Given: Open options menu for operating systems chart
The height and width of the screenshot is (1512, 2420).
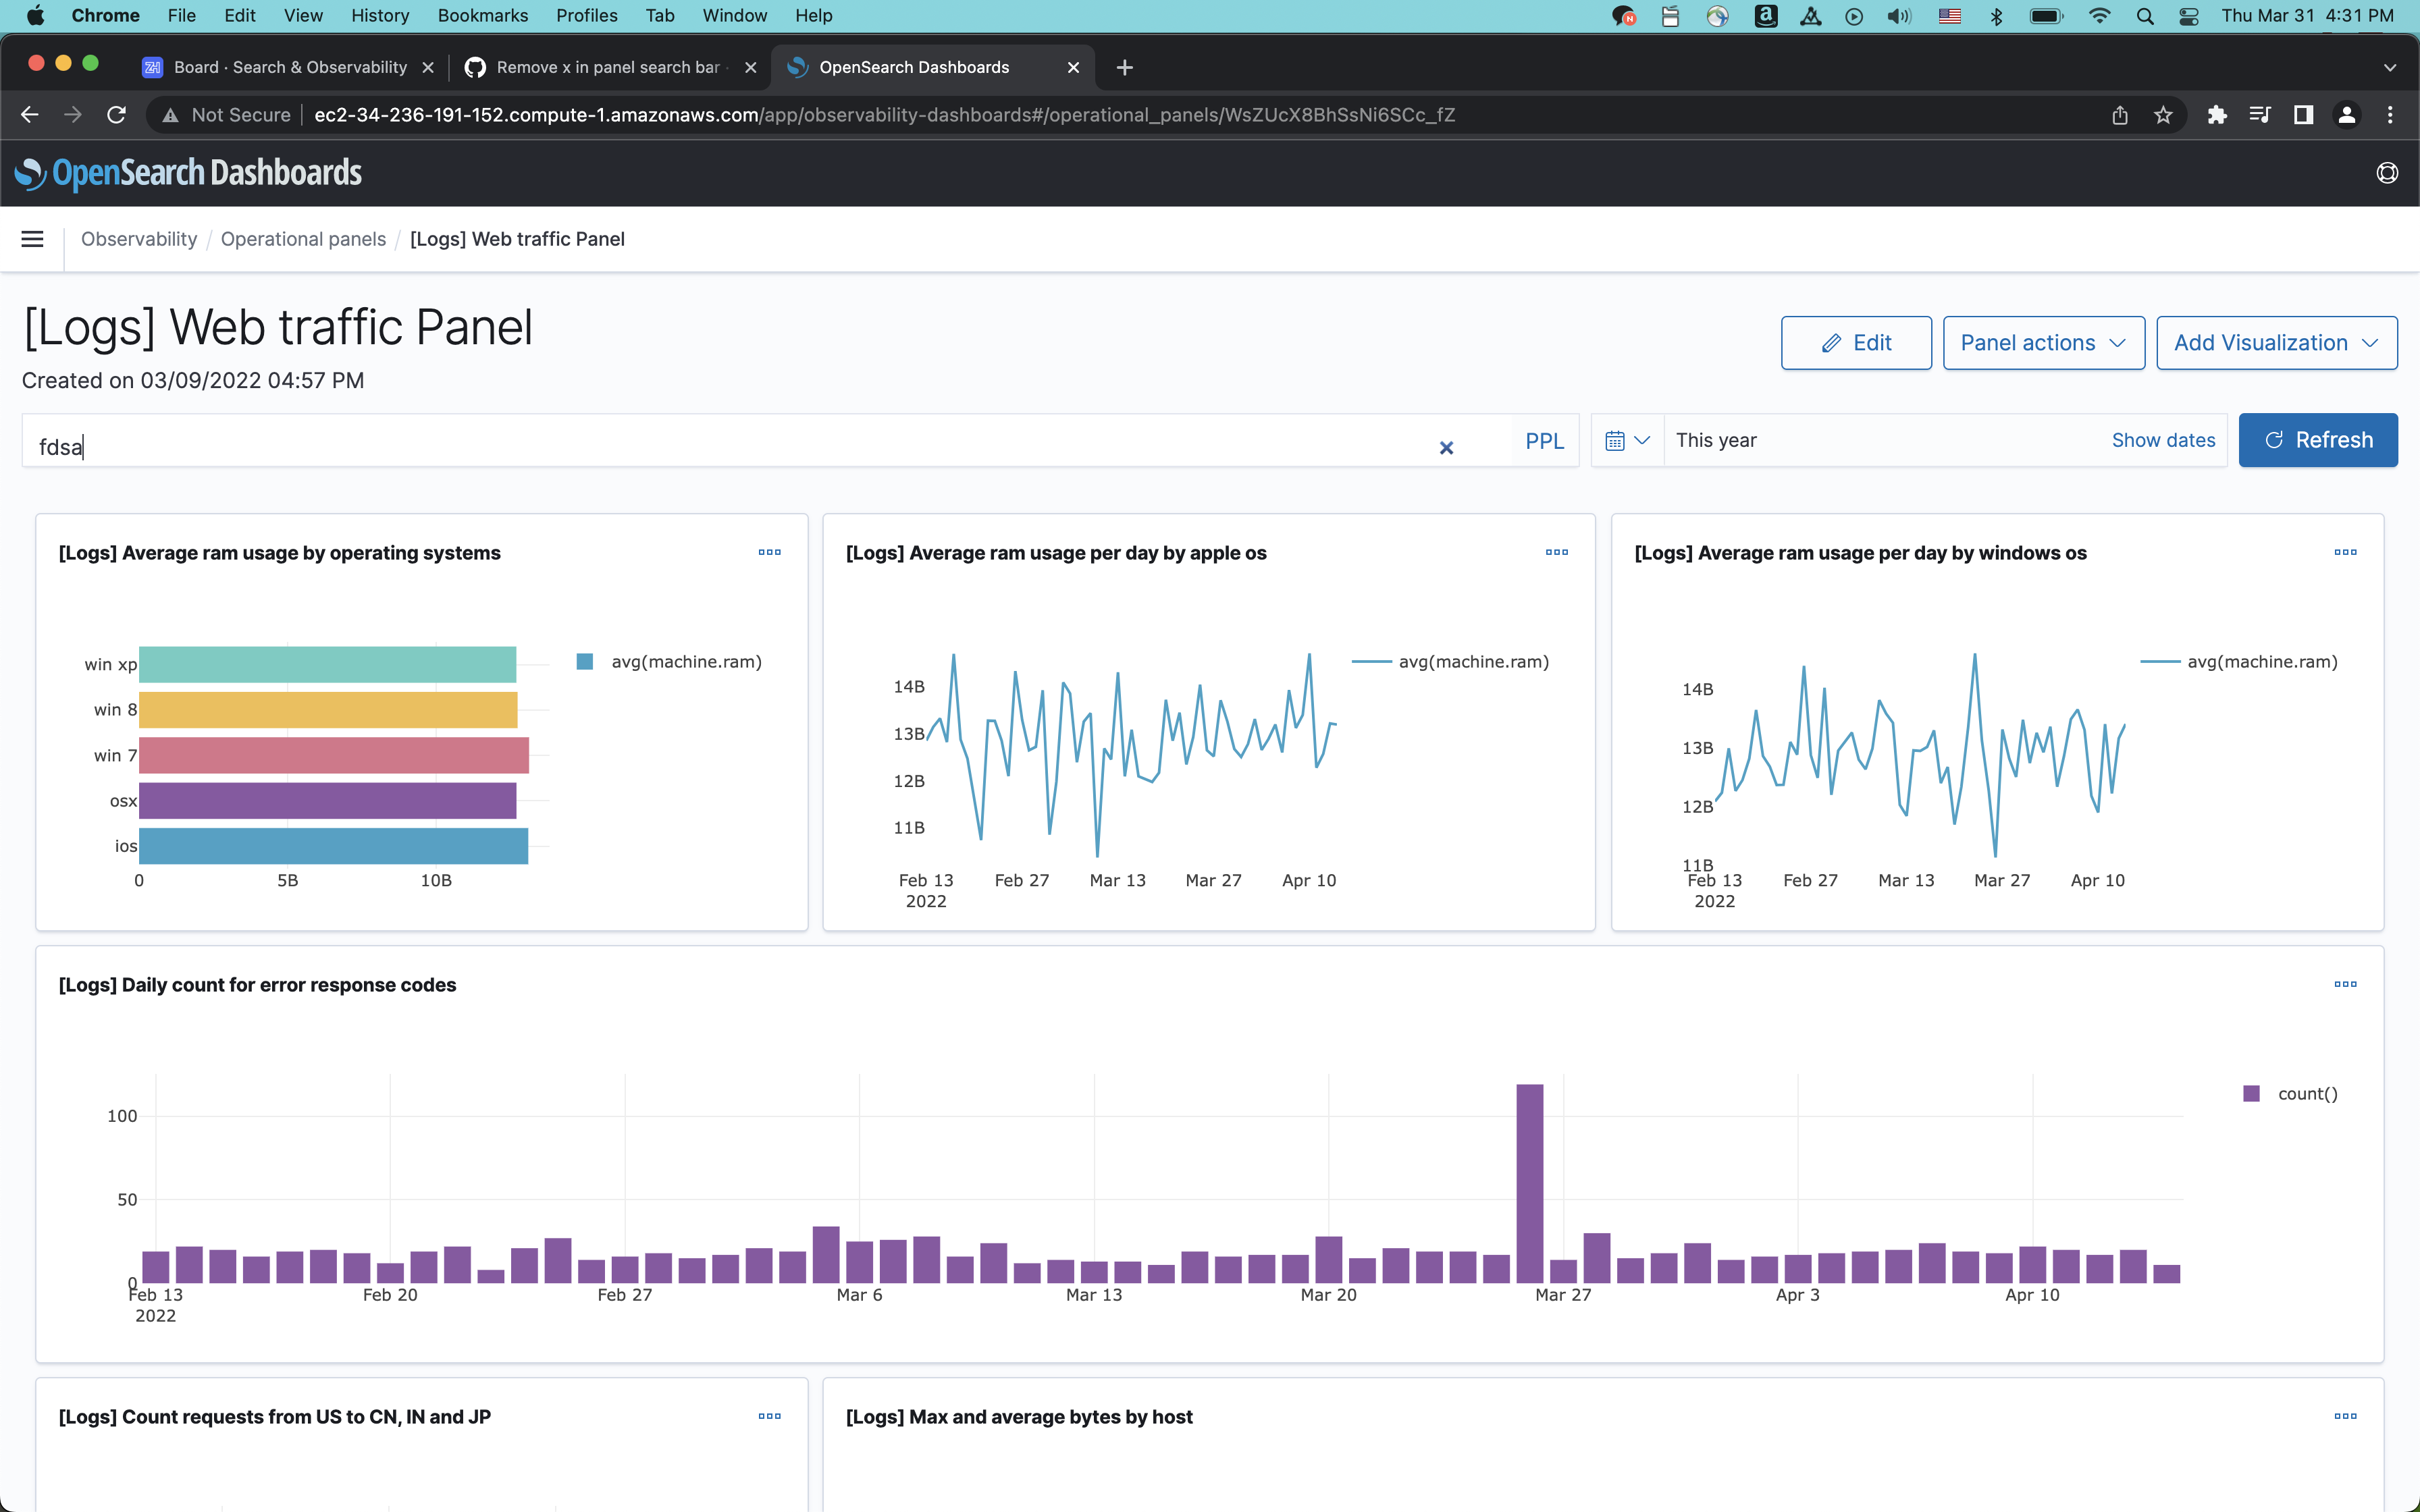Looking at the screenshot, I should tap(769, 552).
